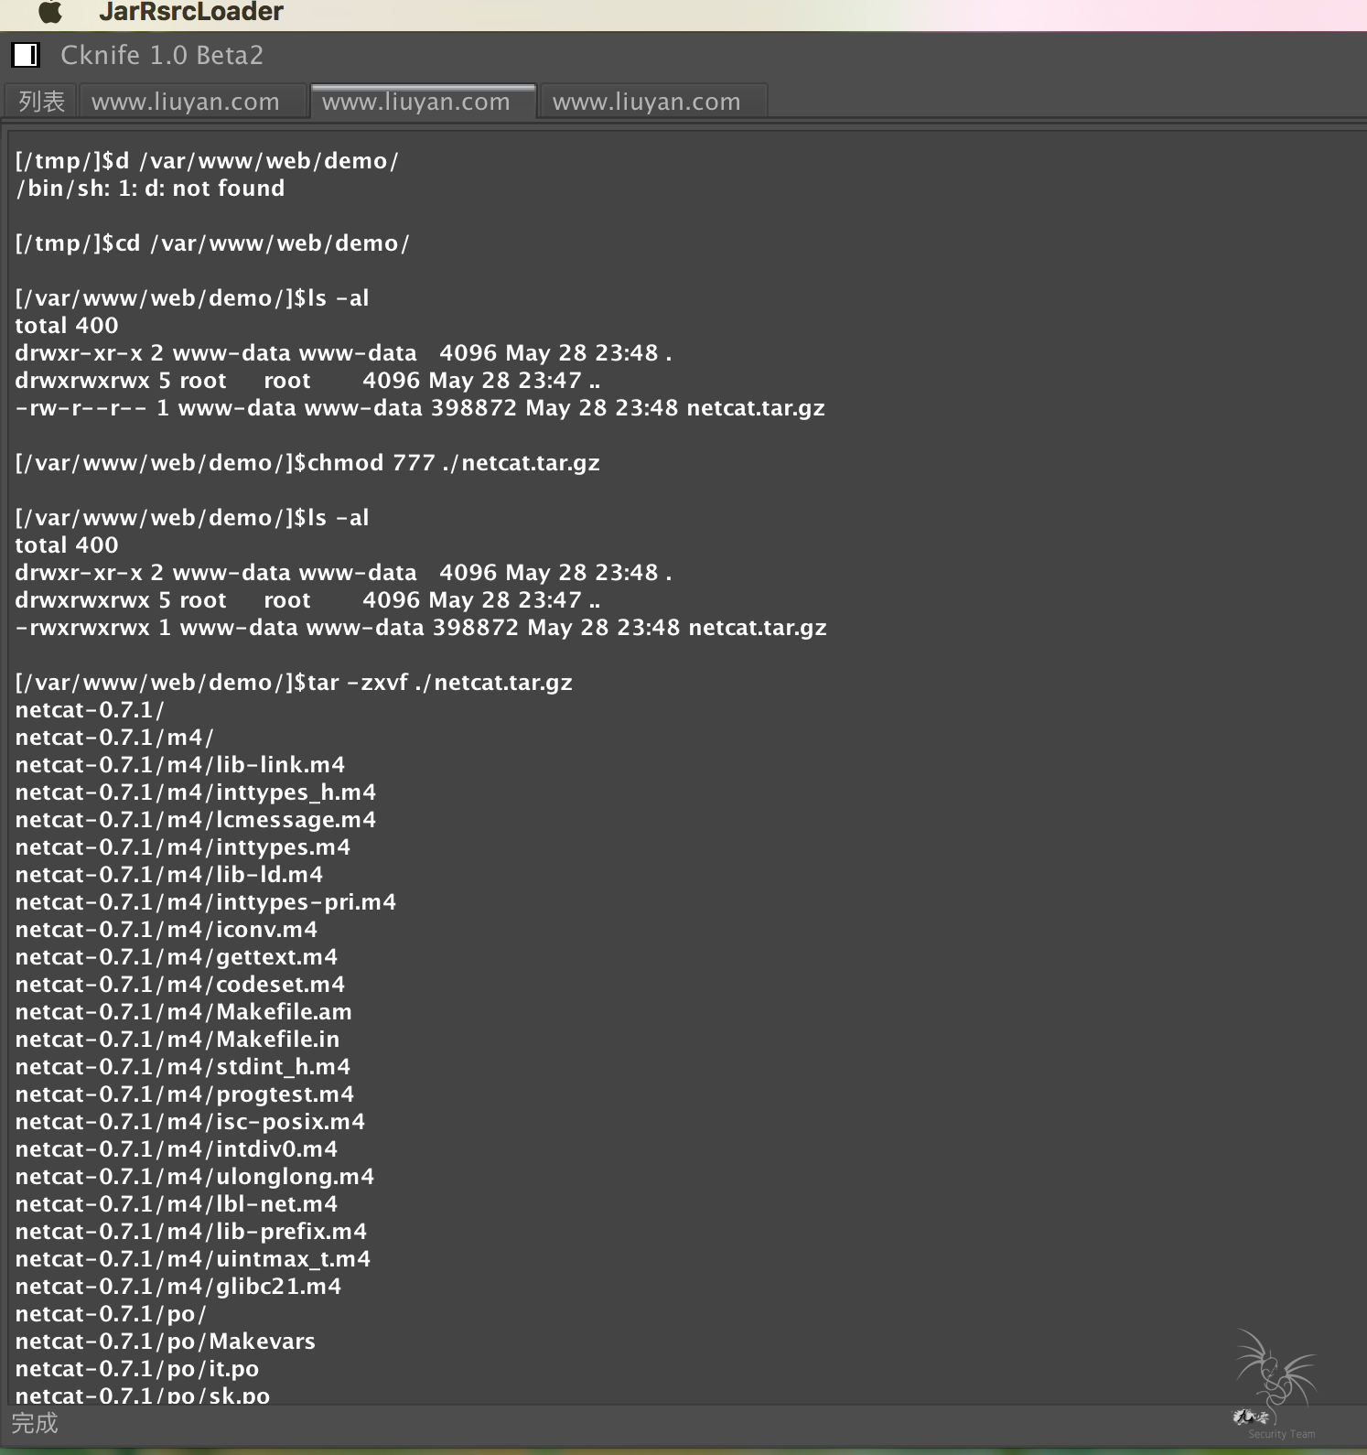Image resolution: width=1367 pixels, height=1455 pixels.
Task: Click the chmod 777 ./netcat.tar.gz command line
Action: point(307,463)
